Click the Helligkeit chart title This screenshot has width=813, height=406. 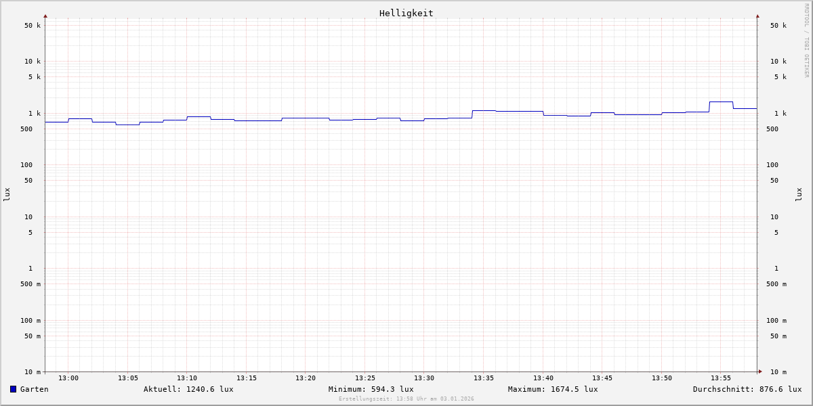tap(406, 13)
